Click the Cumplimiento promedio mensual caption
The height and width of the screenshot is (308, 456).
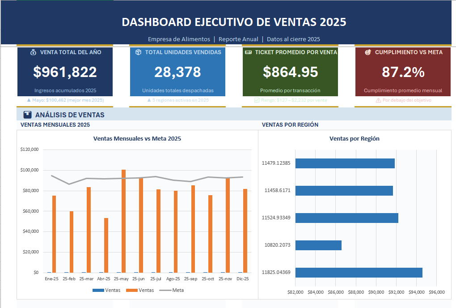coord(403,90)
